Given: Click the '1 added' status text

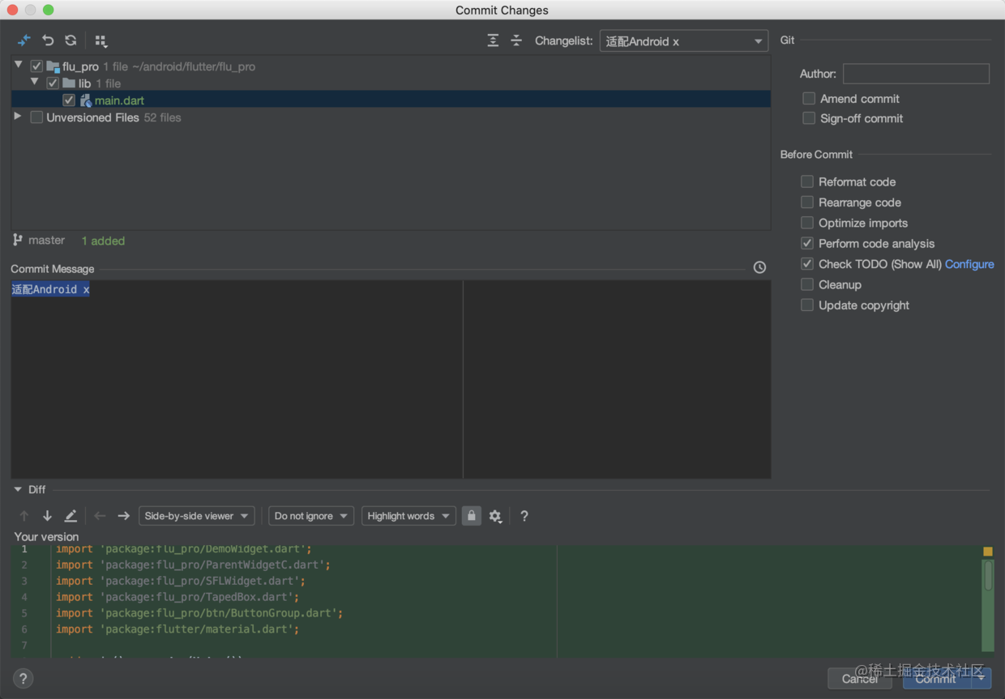Looking at the screenshot, I should click(103, 241).
